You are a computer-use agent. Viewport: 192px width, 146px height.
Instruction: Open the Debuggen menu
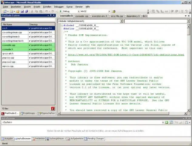(59, 7)
